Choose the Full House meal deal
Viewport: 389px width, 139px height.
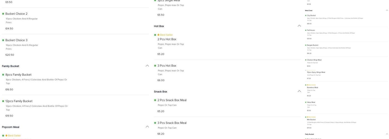(311, 30)
